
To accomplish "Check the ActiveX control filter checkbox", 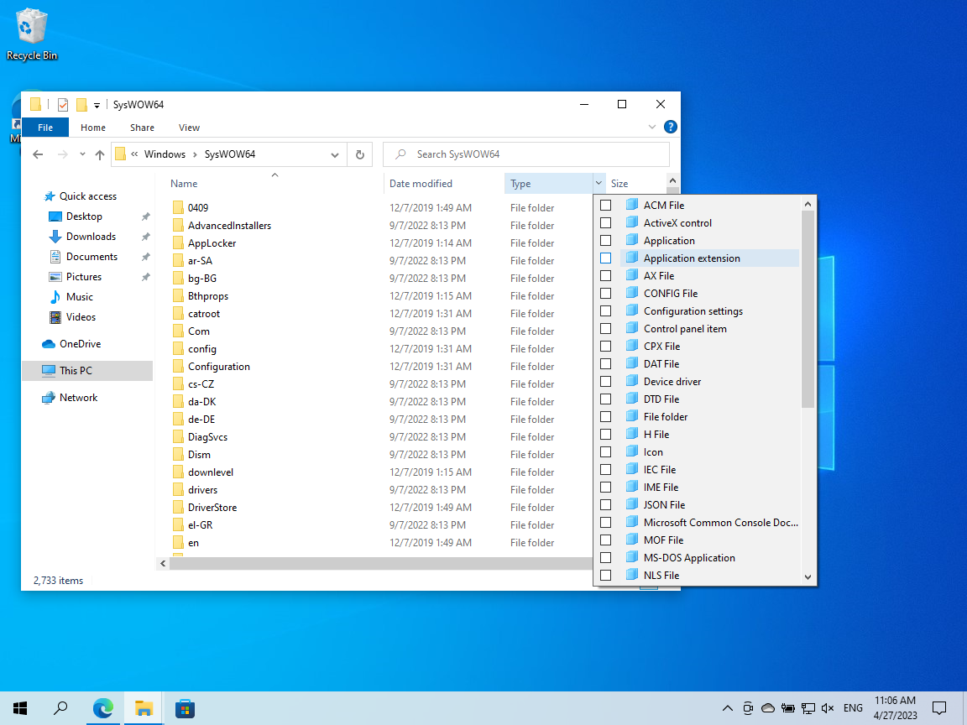I will coord(605,223).
